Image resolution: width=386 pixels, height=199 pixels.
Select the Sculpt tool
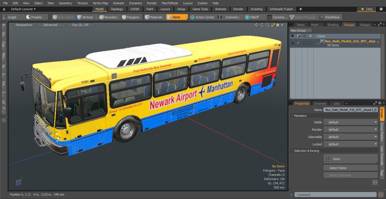pyautogui.click(x=13, y=17)
